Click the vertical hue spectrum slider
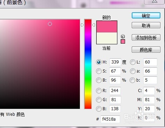 click(x=88, y=64)
